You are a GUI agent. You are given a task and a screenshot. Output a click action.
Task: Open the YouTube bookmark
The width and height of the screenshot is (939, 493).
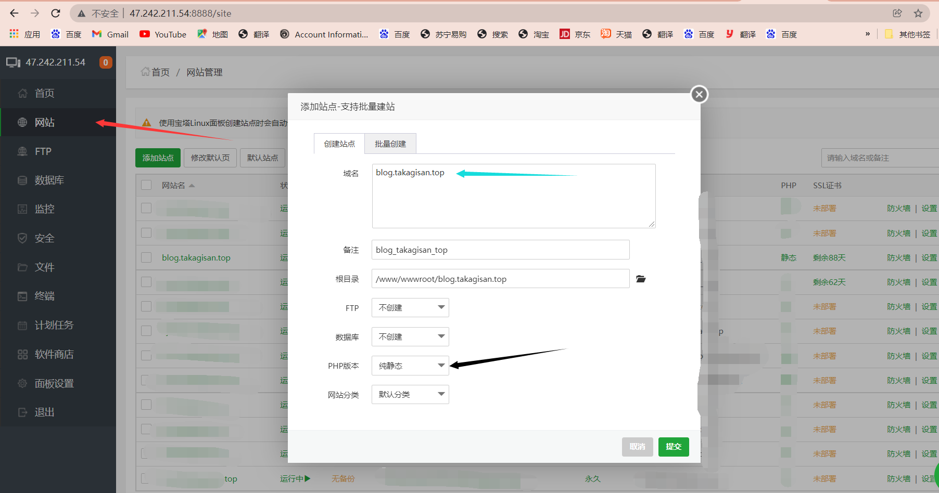tap(163, 34)
